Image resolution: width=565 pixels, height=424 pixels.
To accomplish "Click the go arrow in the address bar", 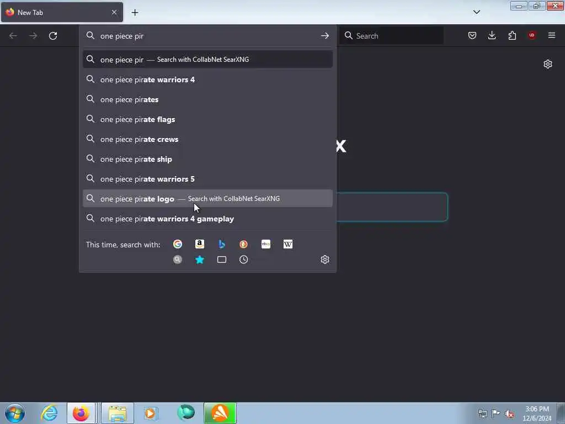I will (324, 36).
